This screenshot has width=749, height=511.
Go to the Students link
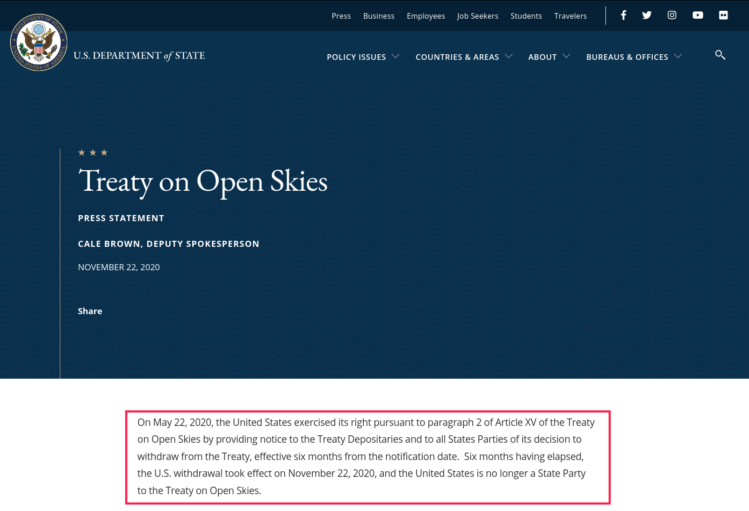click(526, 16)
